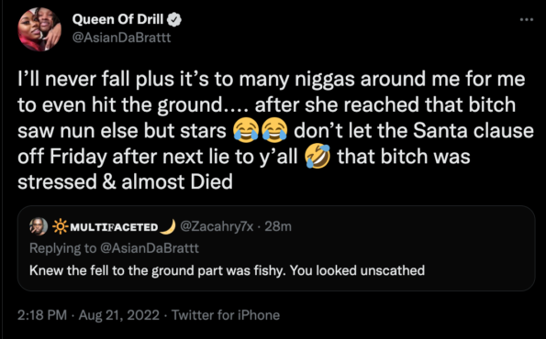The width and height of the screenshot is (546, 339).
Task: Open the @Zacahry7x handle
Action: (217, 226)
